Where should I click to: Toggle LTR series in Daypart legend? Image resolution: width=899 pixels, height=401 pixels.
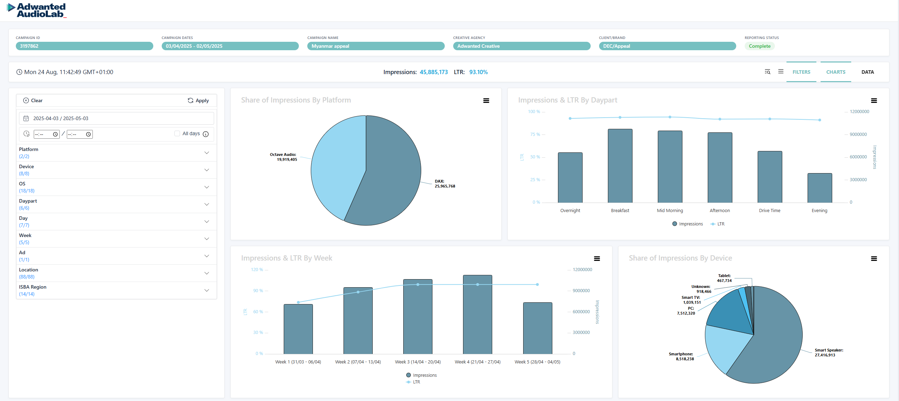click(718, 224)
